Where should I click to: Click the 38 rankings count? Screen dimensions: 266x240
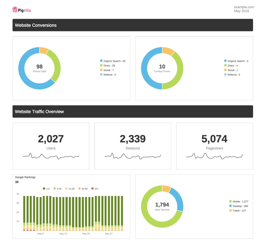tap(17, 182)
